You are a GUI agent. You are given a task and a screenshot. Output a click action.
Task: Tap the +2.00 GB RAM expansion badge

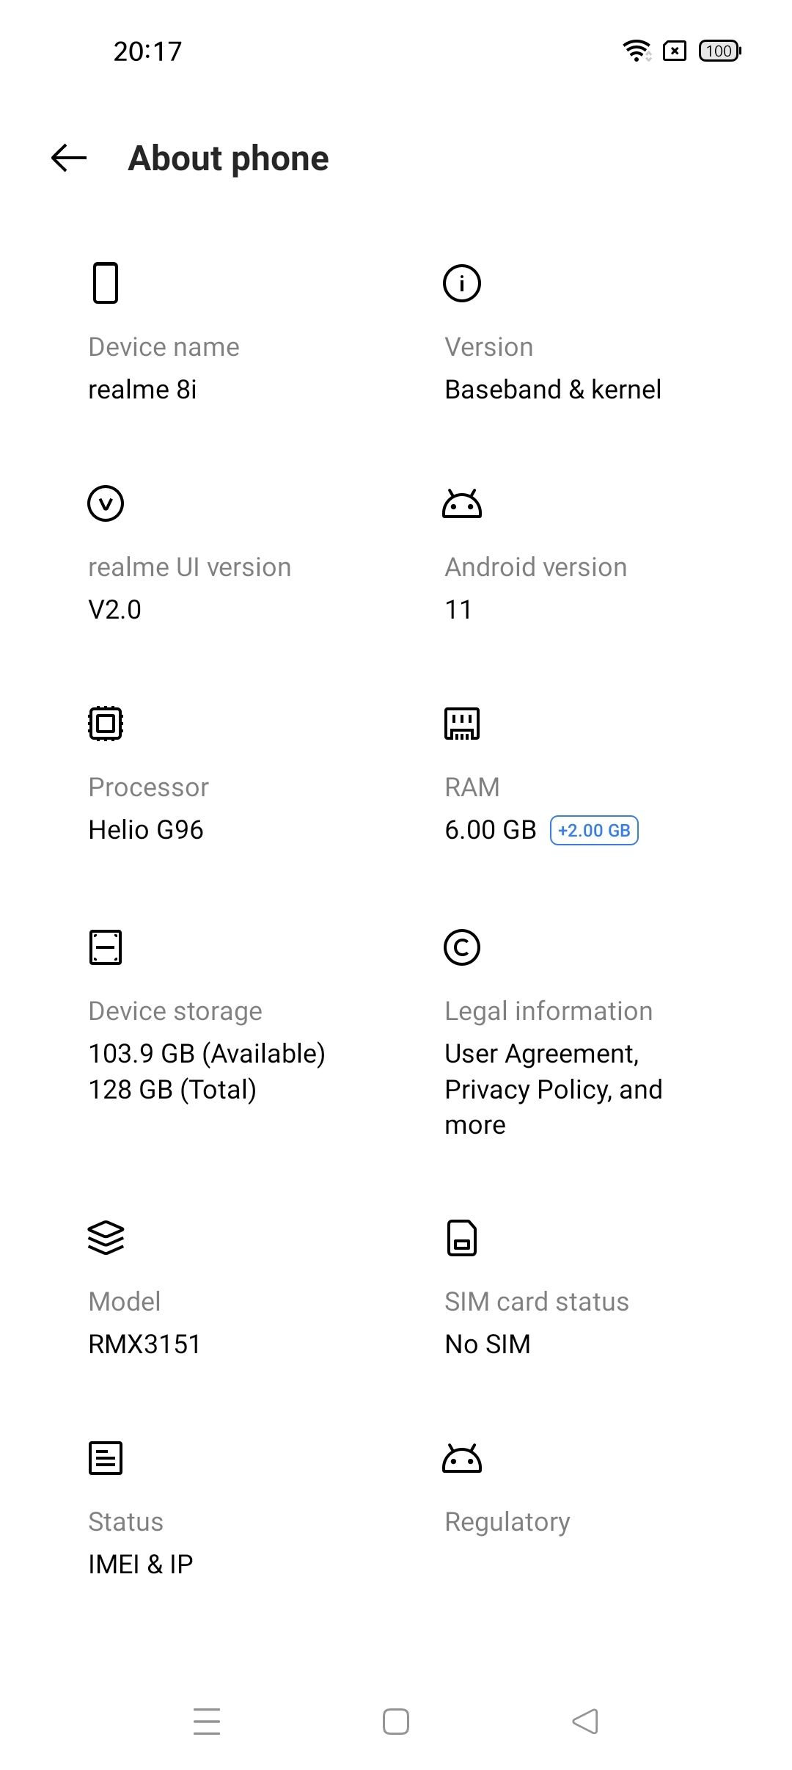[594, 831]
